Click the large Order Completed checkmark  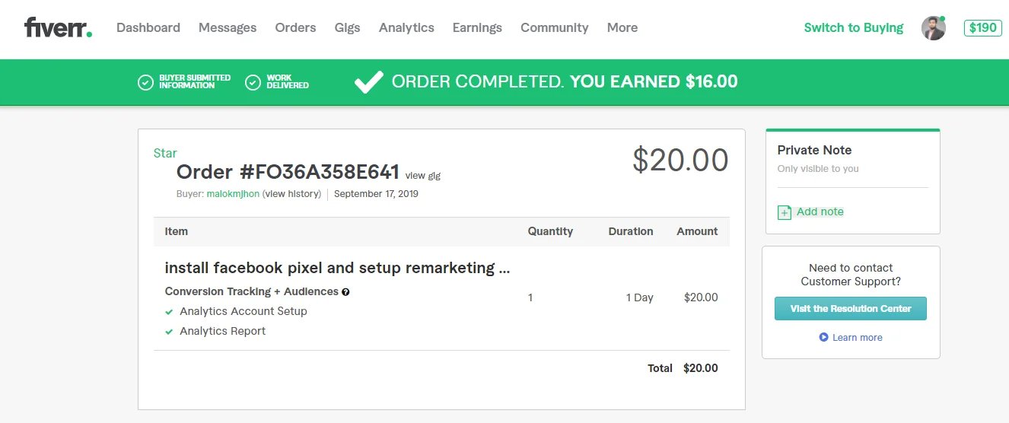pos(369,81)
